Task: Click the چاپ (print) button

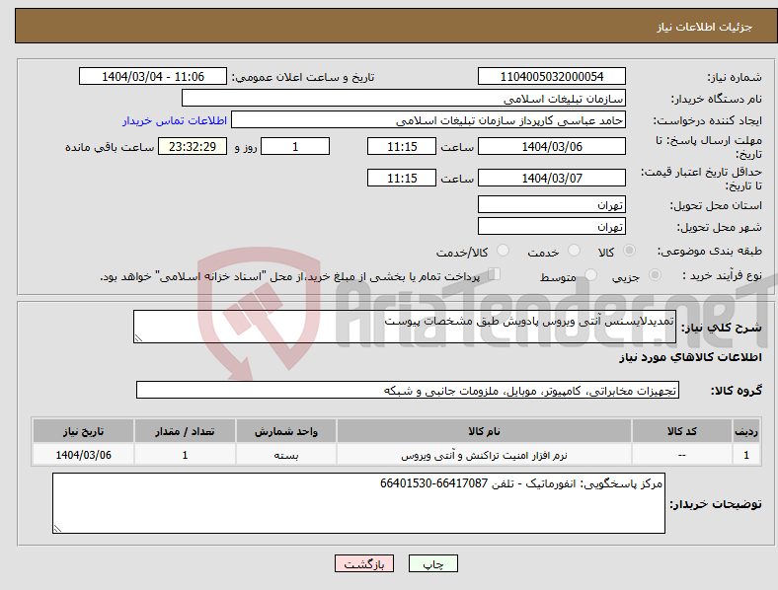Action: coord(432,563)
